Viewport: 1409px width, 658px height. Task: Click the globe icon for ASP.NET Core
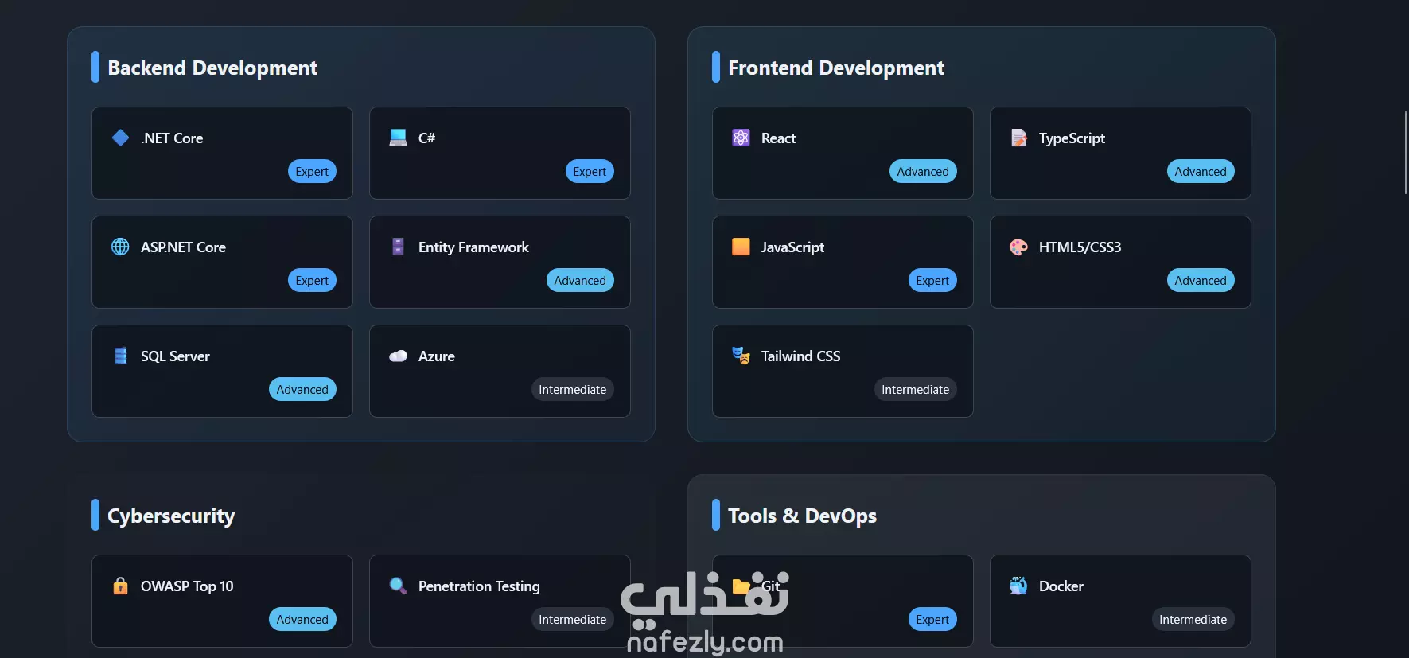[120, 247]
